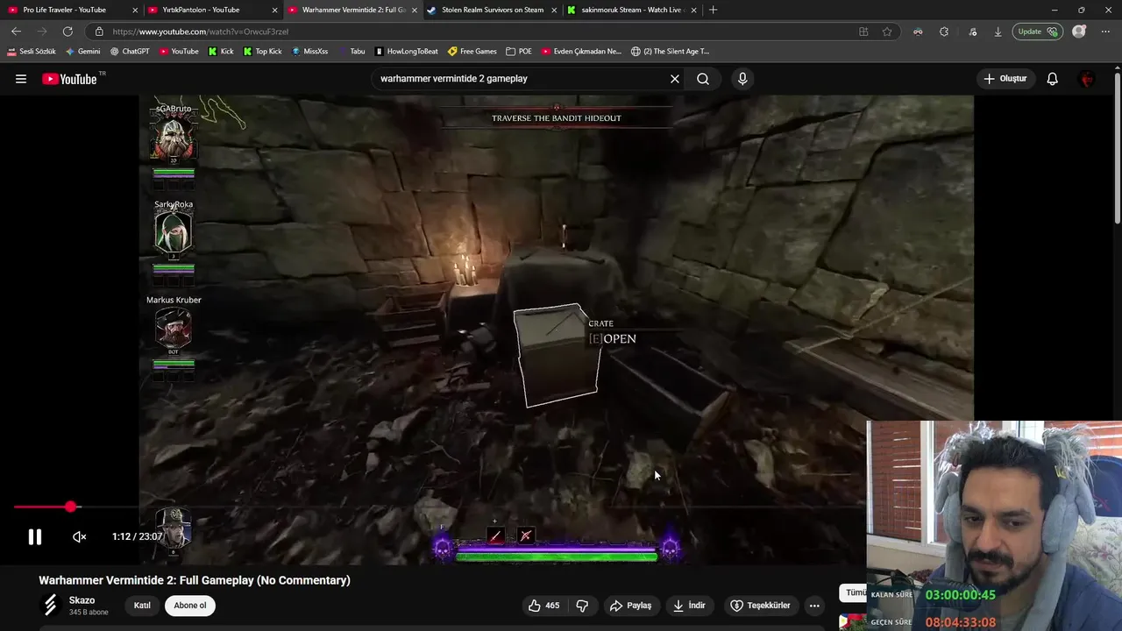1122x631 pixels.
Task: Open the Free Games bookmark
Action: (x=472, y=52)
